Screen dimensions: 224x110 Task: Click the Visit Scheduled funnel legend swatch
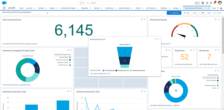[x=103, y=71]
